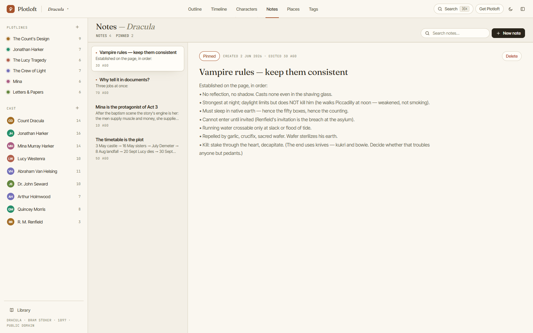The height and width of the screenshot is (333, 533).
Task: Click the Plotloft logo icon
Action: pos(11,9)
